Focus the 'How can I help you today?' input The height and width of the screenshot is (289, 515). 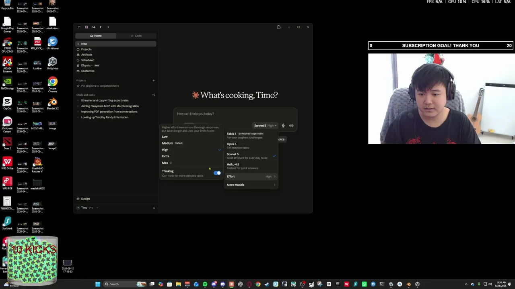(x=235, y=114)
